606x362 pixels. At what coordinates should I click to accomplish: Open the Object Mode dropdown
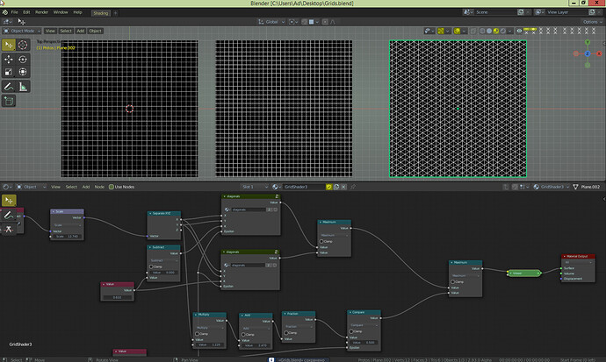pos(22,31)
